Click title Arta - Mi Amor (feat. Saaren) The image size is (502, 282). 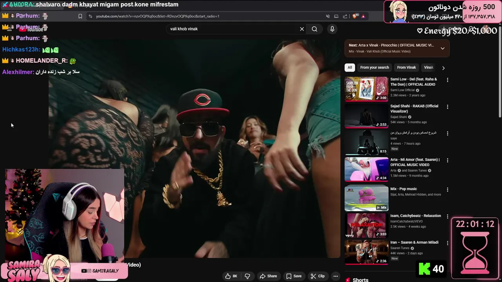[415, 162]
